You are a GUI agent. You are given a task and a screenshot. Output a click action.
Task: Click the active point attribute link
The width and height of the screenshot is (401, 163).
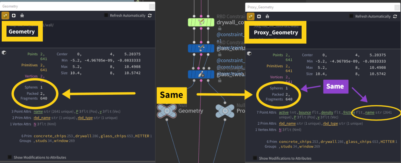tap(284, 112)
